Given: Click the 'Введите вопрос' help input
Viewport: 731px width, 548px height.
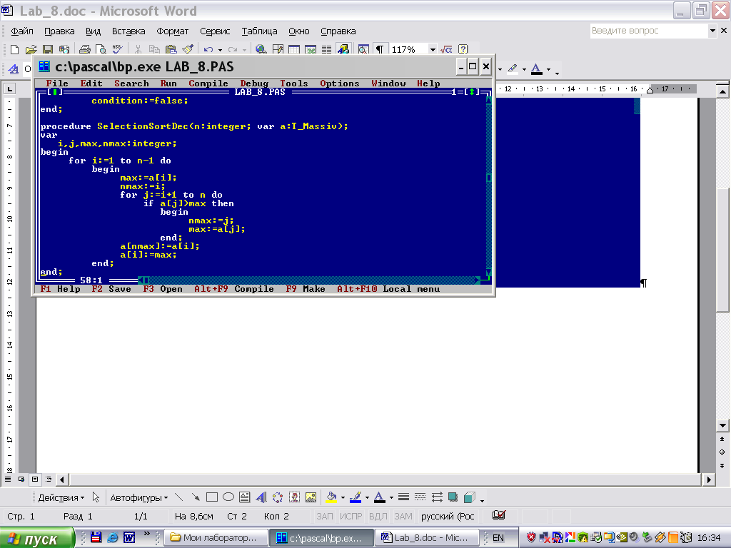Looking at the screenshot, I should (648, 31).
